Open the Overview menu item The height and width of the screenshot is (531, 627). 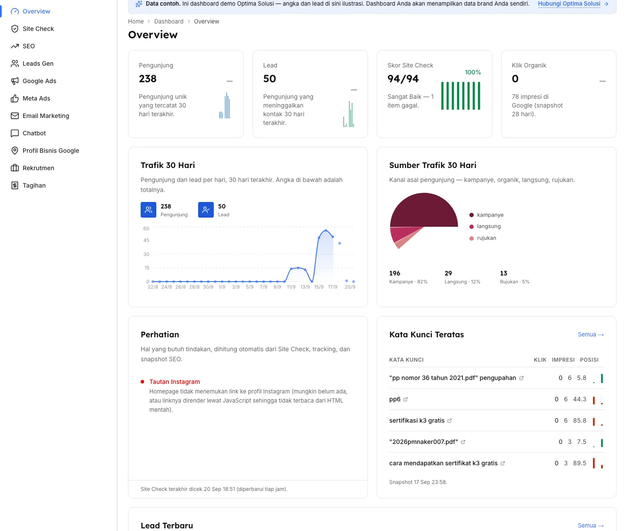pyautogui.click(x=58, y=11)
